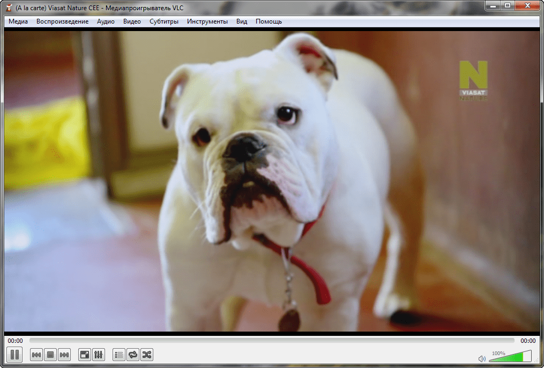Image resolution: width=544 pixels, height=368 pixels.
Task: Jump to previous media item
Action: pyautogui.click(x=36, y=355)
